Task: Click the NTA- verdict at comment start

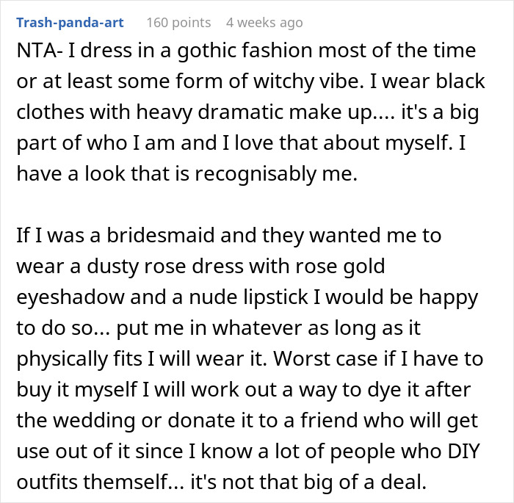Action: 40,51
